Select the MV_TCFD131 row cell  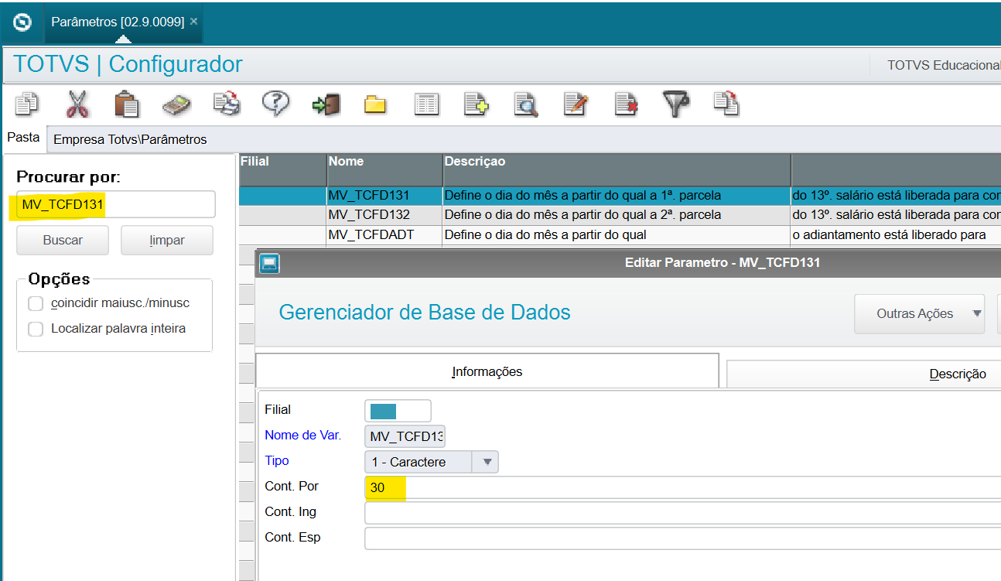pos(384,195)
